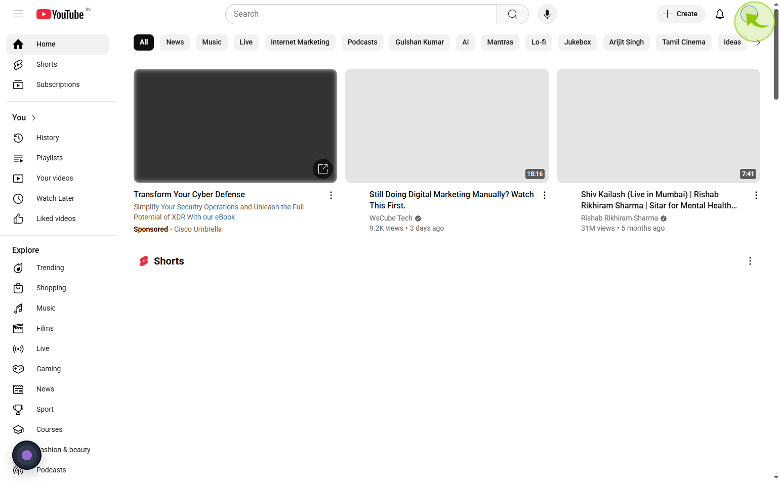Click the purple recorder floating button
Screen dimensions: 780x482
point(27,455)
